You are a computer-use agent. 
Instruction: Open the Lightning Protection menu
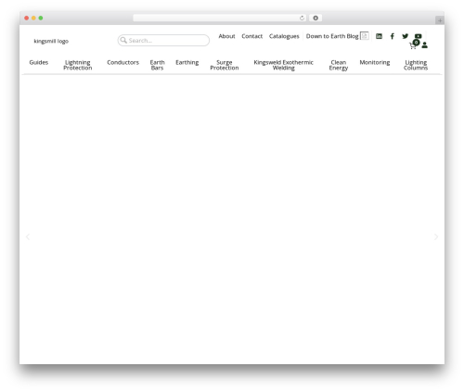(x=78, y=65)
